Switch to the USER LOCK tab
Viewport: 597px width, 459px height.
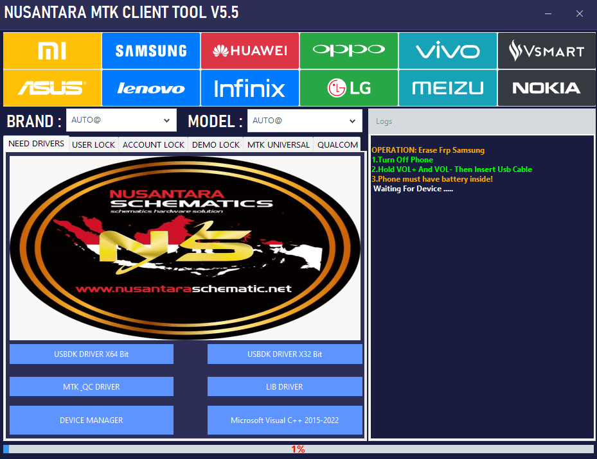(93, 144)
